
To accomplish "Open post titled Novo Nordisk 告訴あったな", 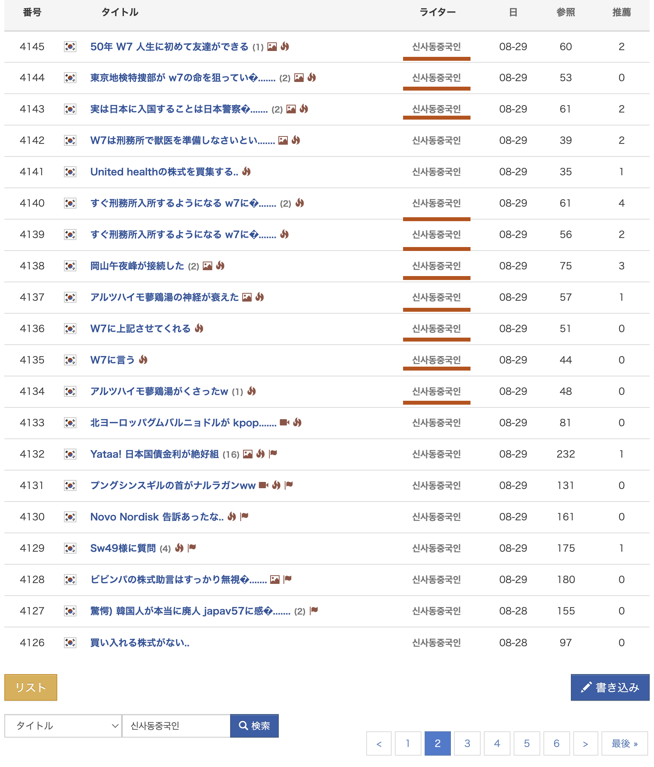I will [x=156, y=517].
